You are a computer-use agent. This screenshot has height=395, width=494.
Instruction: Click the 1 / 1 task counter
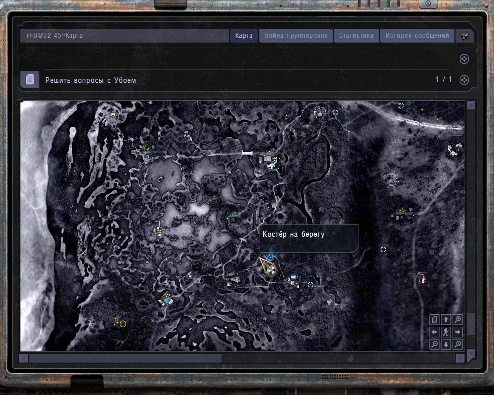click(x=443, y=79)
